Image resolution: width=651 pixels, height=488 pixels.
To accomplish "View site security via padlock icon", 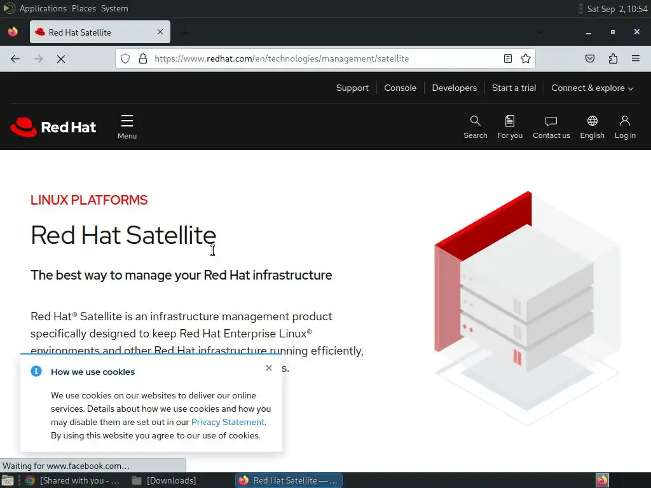I will (143, 58).
